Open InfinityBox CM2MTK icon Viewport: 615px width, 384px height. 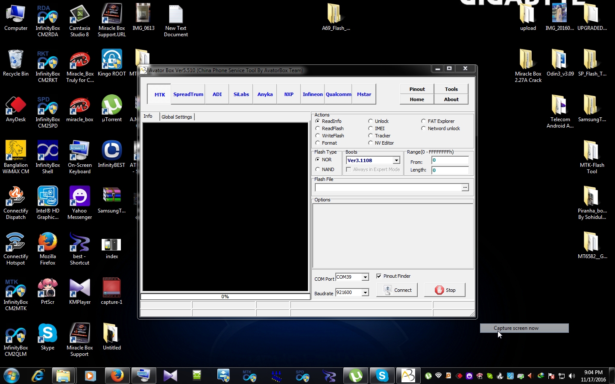tap(16, 294)
